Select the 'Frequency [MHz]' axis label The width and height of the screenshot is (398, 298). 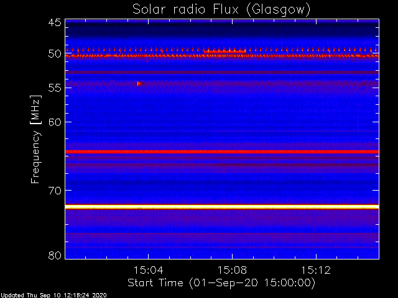(35, 139)
